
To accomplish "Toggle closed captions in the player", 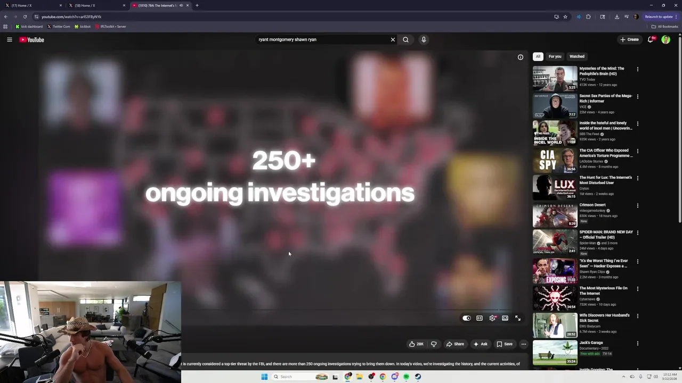I will point(480,318).
